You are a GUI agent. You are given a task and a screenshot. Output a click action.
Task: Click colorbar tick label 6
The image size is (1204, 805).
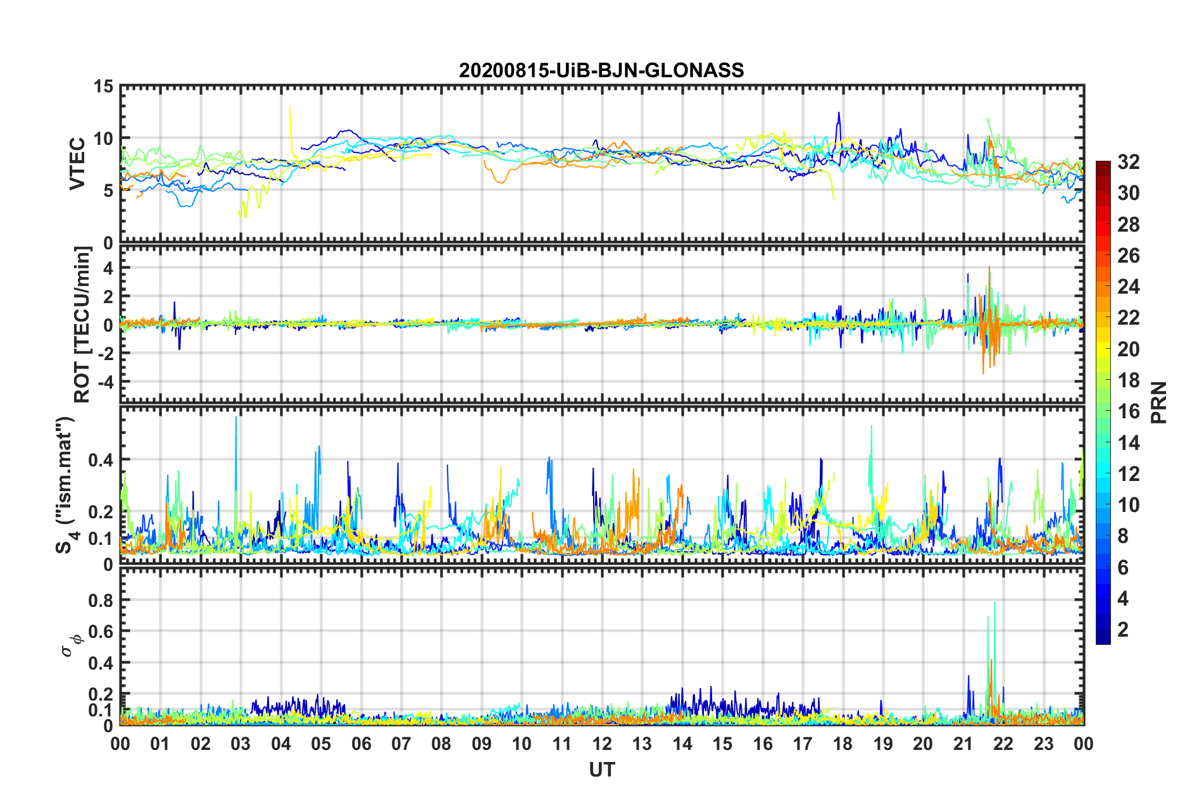(1123, 567)
